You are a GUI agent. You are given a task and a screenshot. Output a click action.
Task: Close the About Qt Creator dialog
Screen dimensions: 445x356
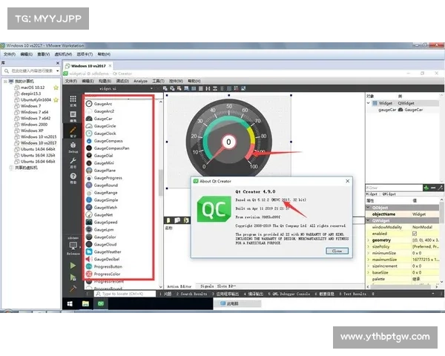coord(337,251)
